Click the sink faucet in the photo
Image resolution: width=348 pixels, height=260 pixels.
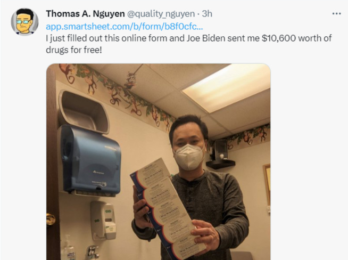(93, 252)
